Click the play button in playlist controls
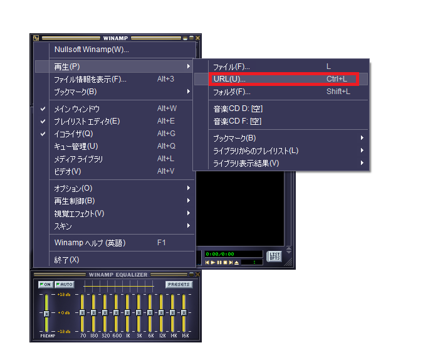 [x=213, y=263]
